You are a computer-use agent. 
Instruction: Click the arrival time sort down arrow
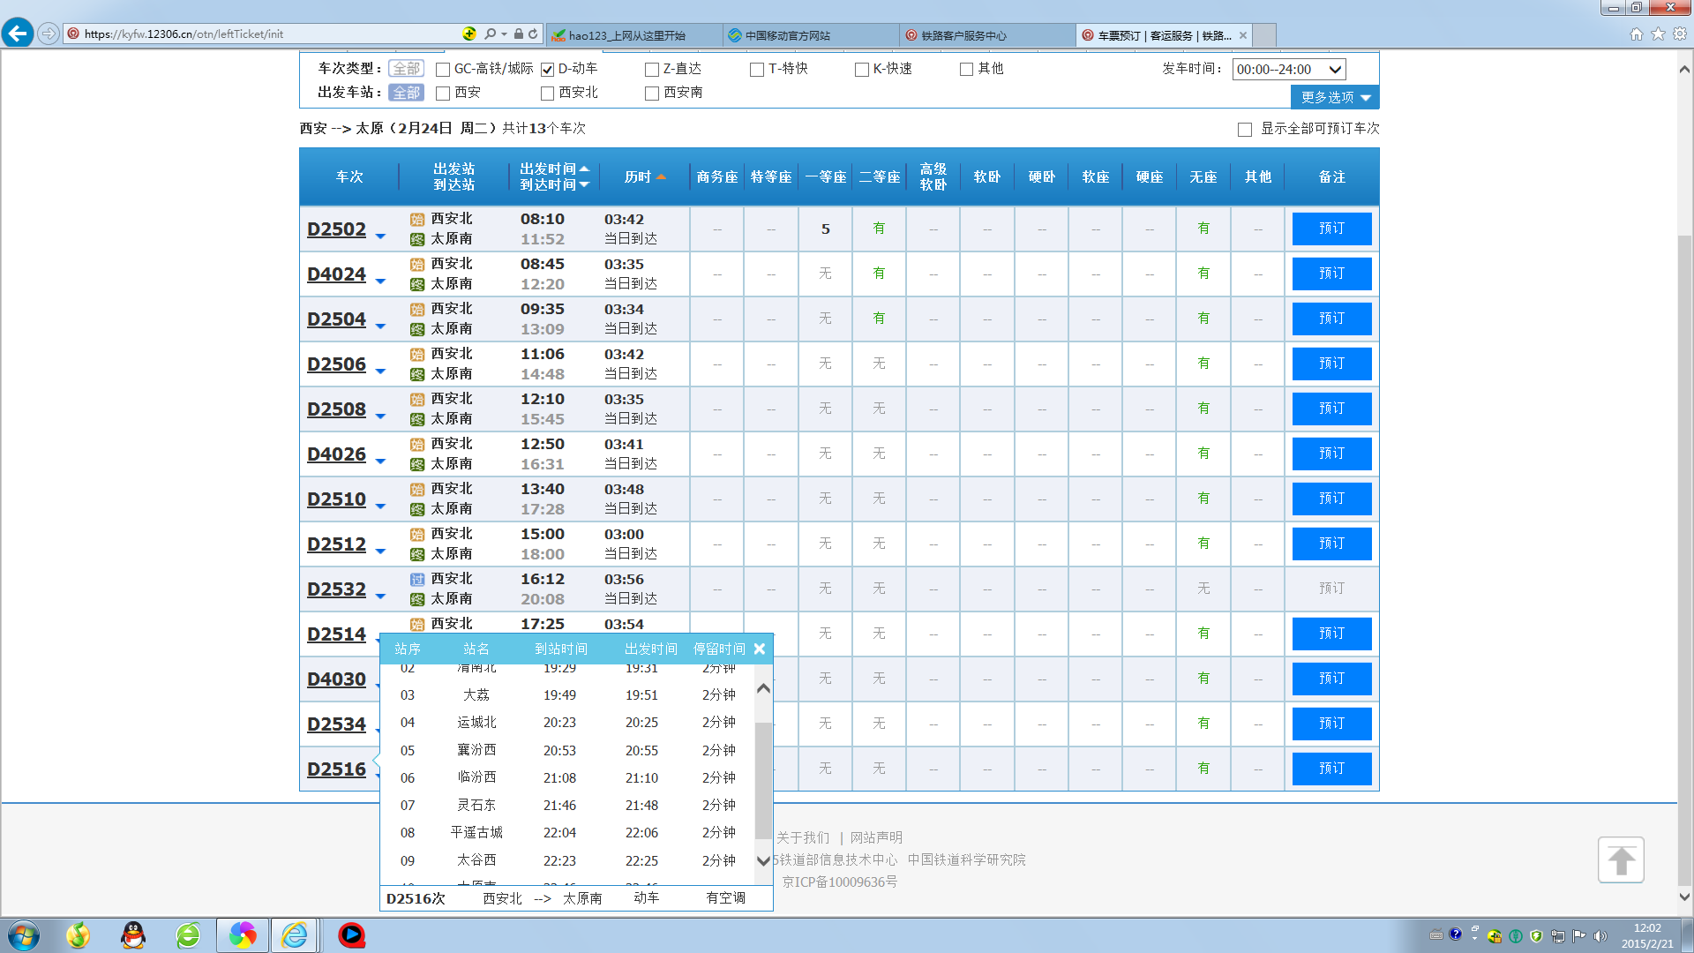click(584, 184)
